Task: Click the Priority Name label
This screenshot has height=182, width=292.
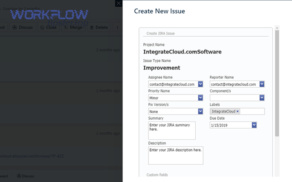Action: click(x=159, y=91)
